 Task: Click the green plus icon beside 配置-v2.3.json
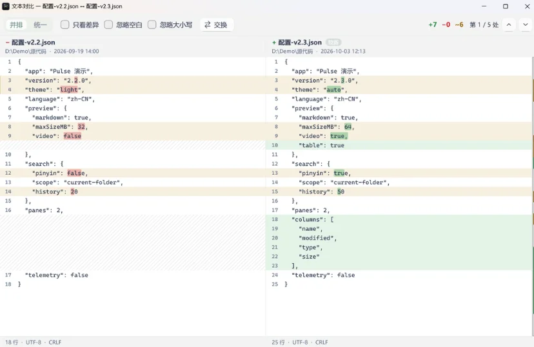tap(274, 43)
